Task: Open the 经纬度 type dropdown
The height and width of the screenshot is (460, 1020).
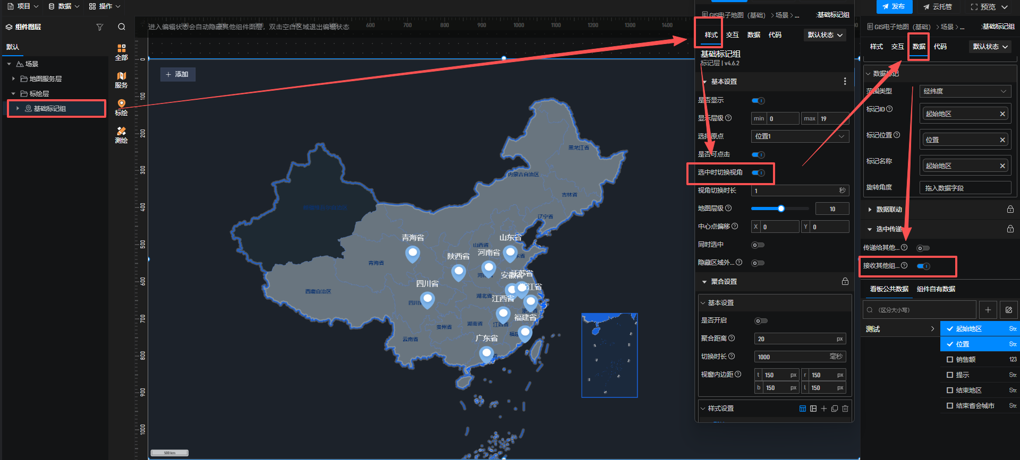Action: click(964, 91)
